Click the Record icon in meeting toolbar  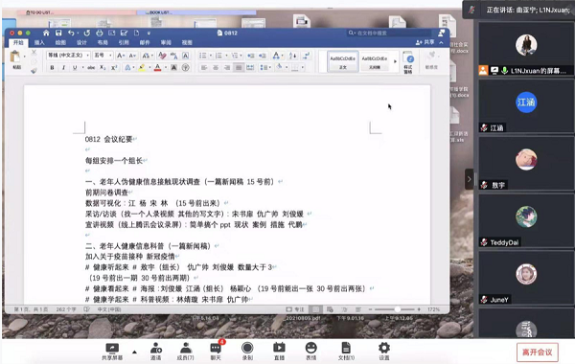tap(247, 352)
